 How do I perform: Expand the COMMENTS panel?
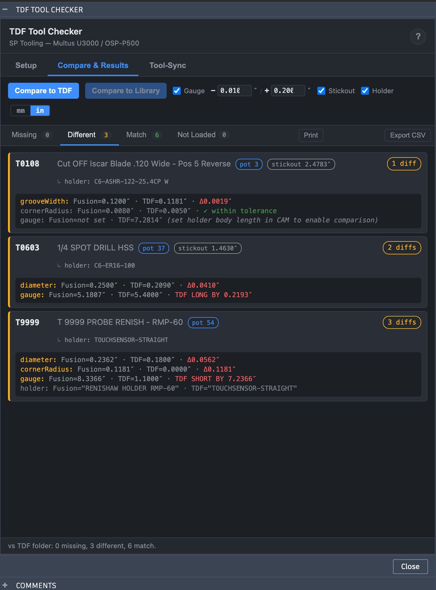coord(5,585)
